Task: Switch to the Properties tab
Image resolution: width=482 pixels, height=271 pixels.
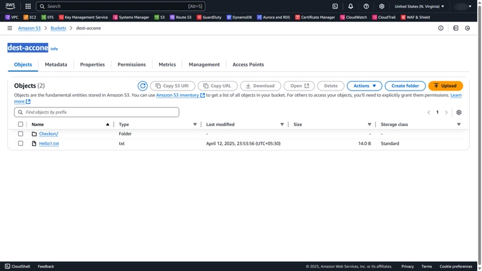Action: [93, 65]
